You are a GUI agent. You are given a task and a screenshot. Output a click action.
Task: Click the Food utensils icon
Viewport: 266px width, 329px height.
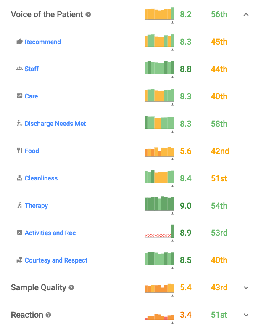(x=19, y=151)
